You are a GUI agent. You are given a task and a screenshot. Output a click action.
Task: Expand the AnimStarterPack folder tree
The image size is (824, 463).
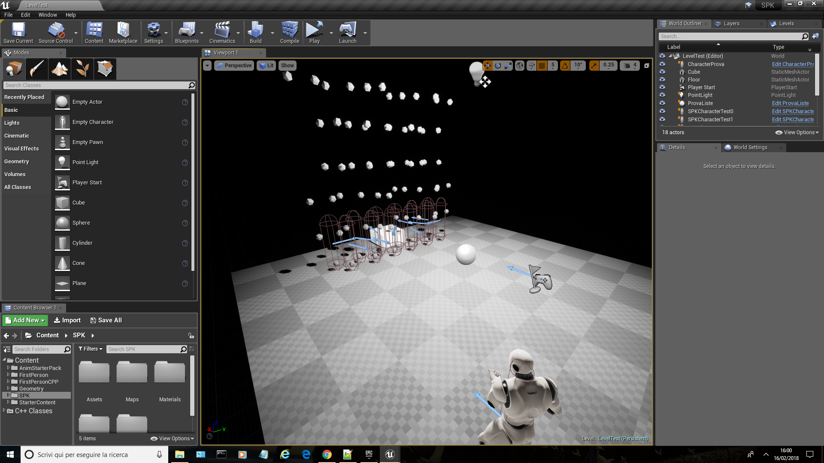coord(8,368)
